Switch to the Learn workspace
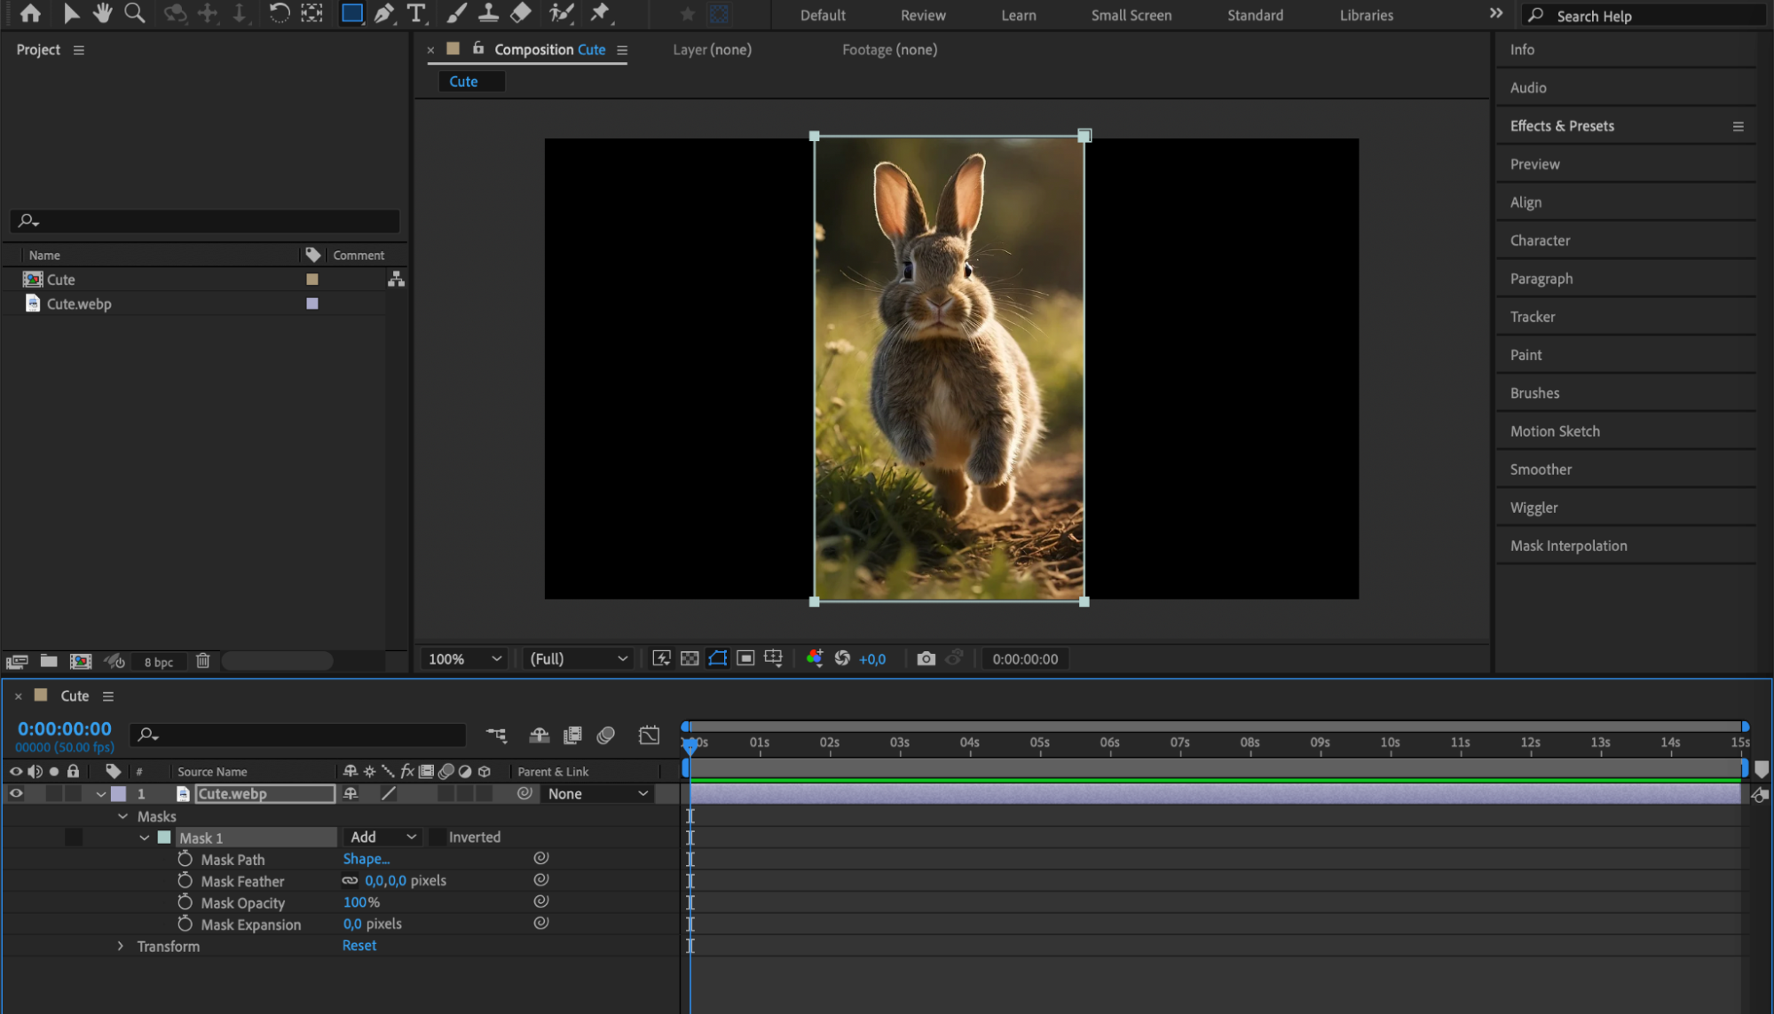Viewport: 1774px width, 1014px height. click(1018, 15)
